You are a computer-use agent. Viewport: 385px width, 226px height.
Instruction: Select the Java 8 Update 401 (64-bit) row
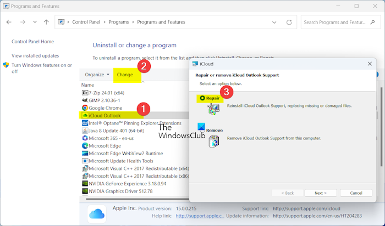[x=134, y=131]
